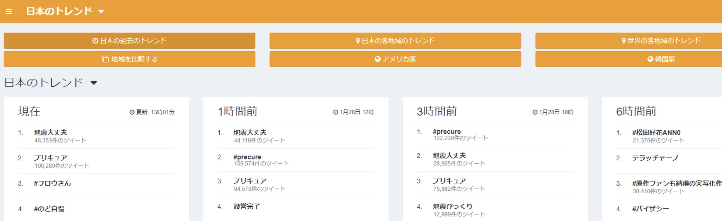
Task: Click 94,570件のツイート count
Action: coord(260,189)
